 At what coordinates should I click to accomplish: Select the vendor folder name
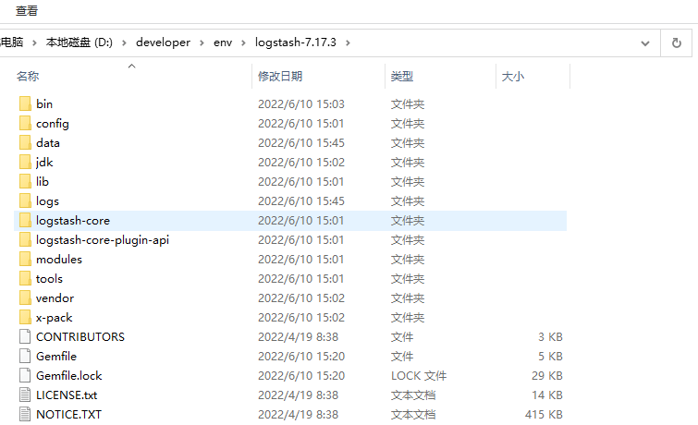point(55,298)
